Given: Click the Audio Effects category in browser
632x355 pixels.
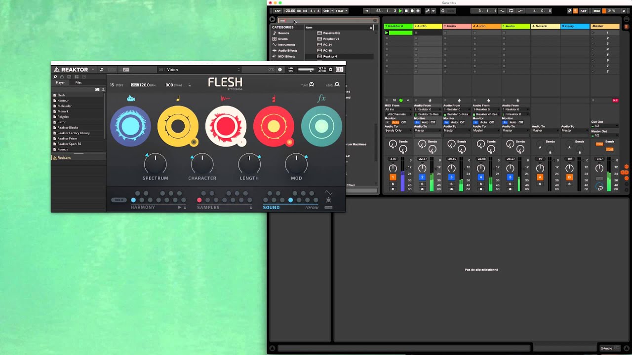Looking at the screenshot, I should 287,51.
